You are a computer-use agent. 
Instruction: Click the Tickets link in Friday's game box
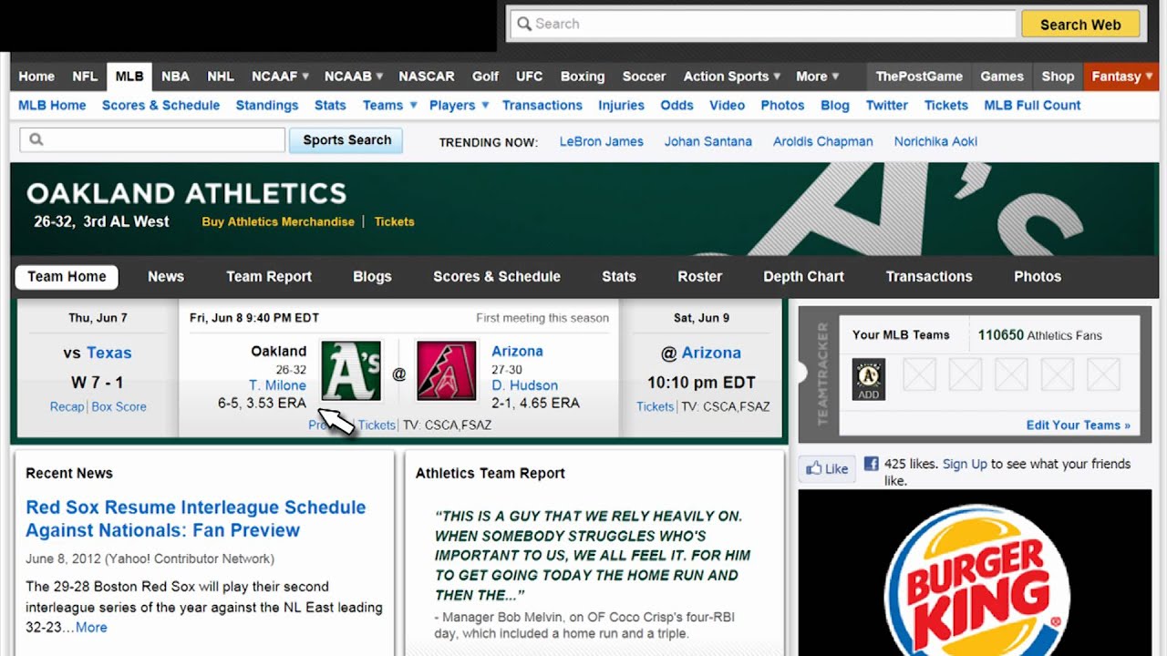(377, 425)
